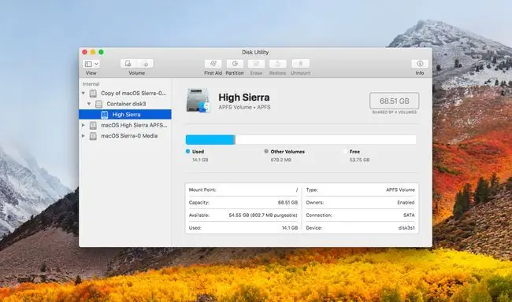Click the Disk Utility window title
Viewport: 512px width, 302px height.
(x=255, y=52)
